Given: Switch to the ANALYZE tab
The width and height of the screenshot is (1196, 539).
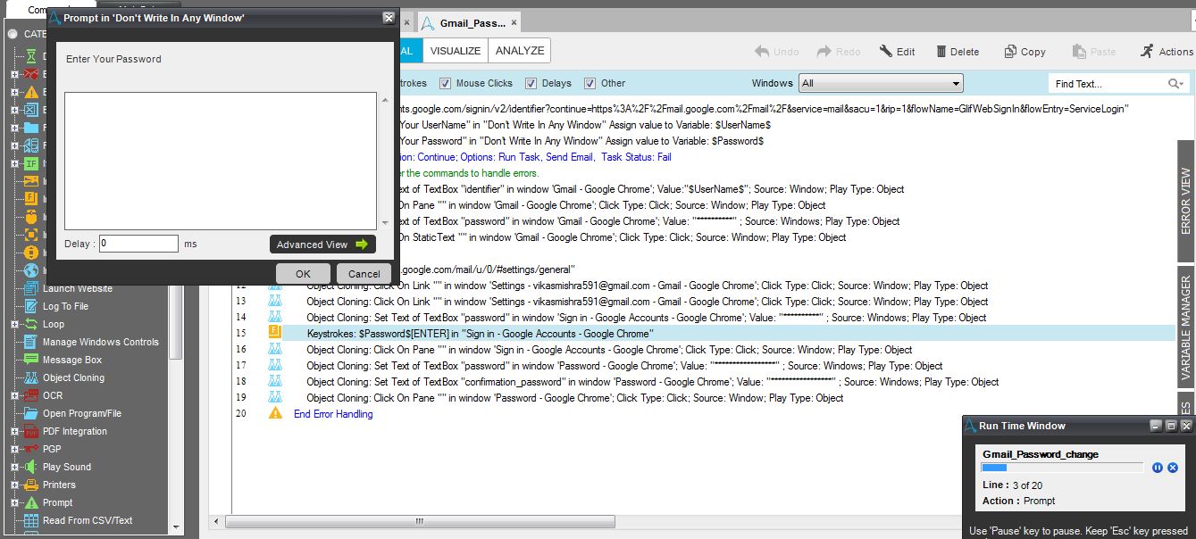Looking at the screenshot, I should point(520,51).
